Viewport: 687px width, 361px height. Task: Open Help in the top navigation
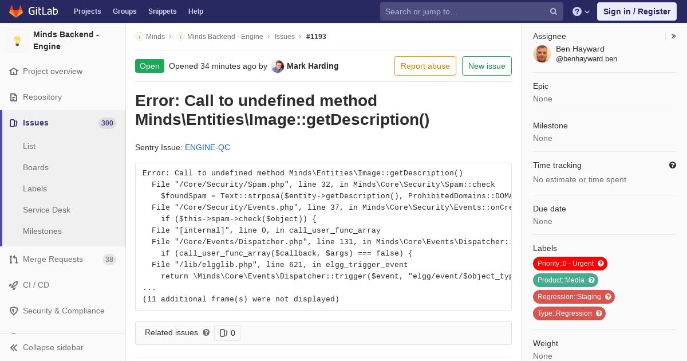tap(196, 11)
